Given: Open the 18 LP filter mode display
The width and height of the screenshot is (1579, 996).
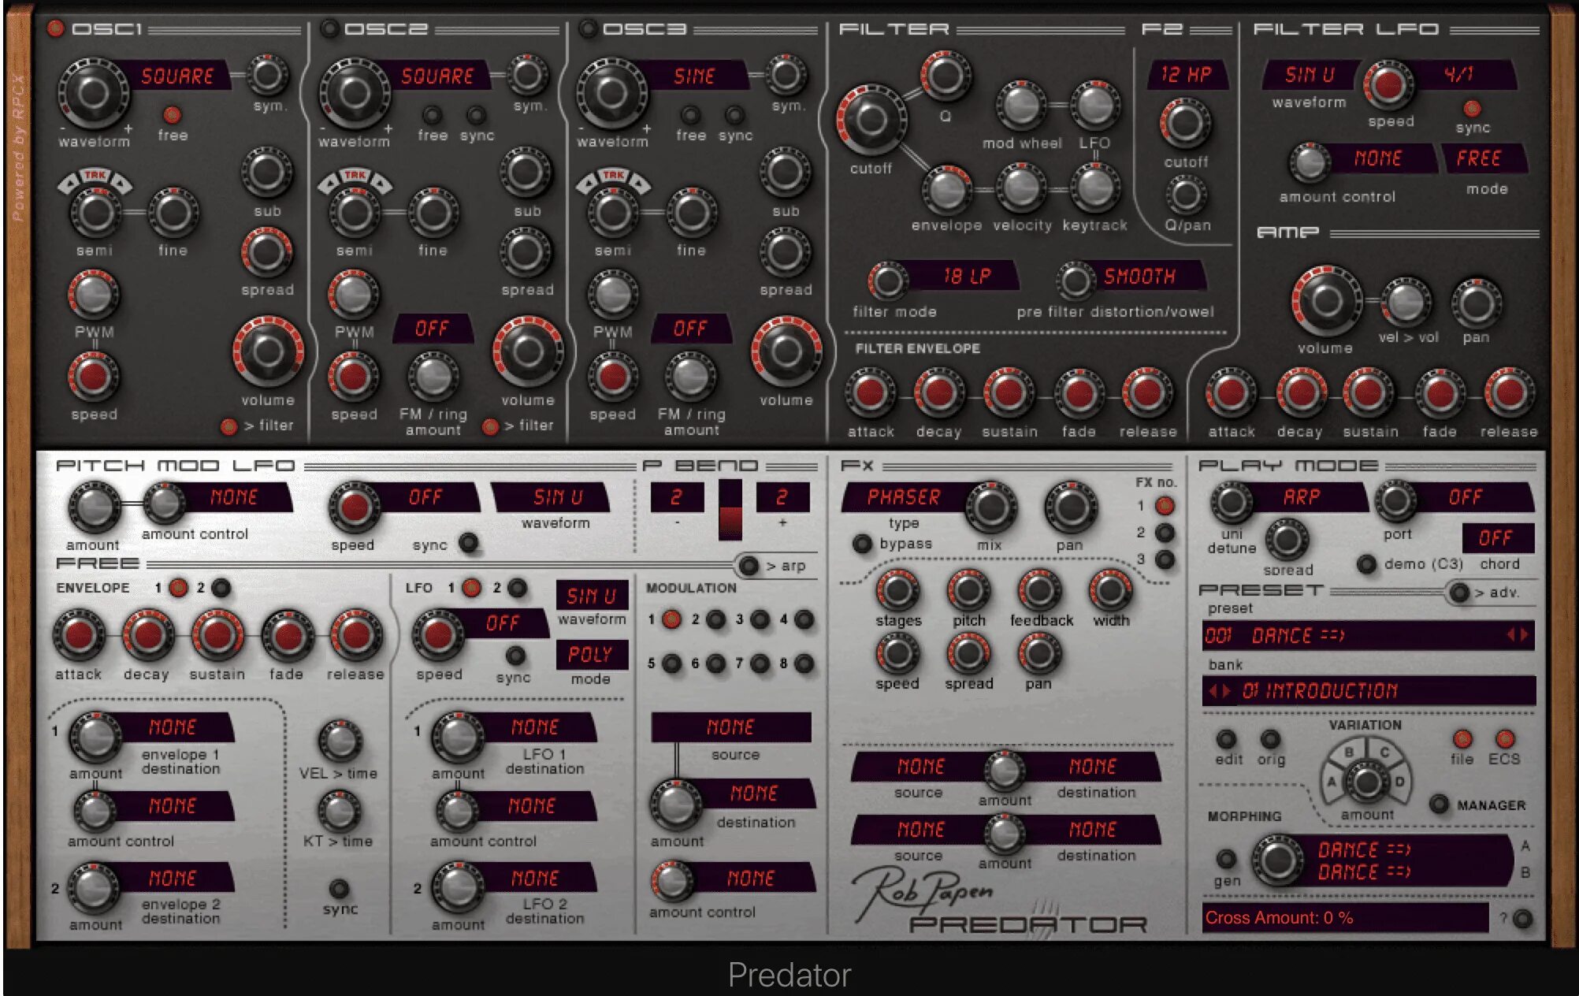Looking at the screenshot, I should [966, 277].
